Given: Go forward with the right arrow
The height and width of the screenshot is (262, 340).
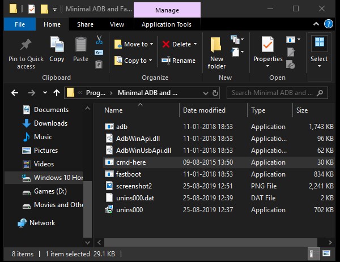Looking at the screenshot, I should pyautogui.click(x=32, y=93).
